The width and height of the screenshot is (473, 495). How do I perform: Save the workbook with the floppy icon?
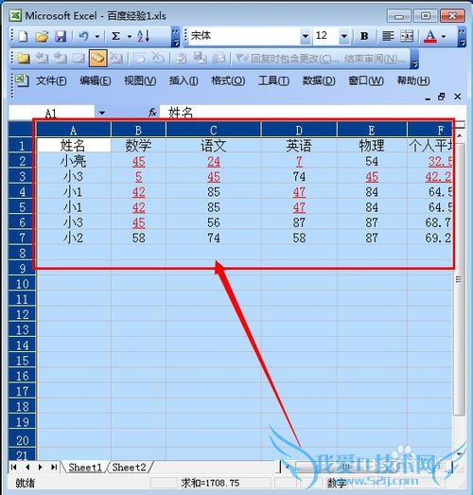coord(61,36)
